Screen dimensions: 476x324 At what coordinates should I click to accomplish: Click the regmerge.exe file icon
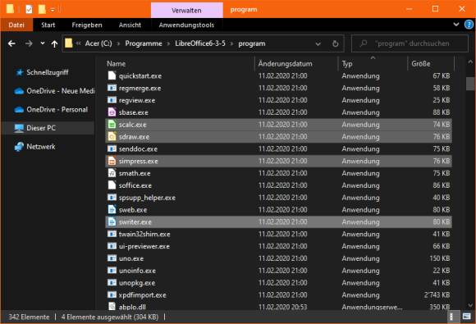[x=112, y=88]
